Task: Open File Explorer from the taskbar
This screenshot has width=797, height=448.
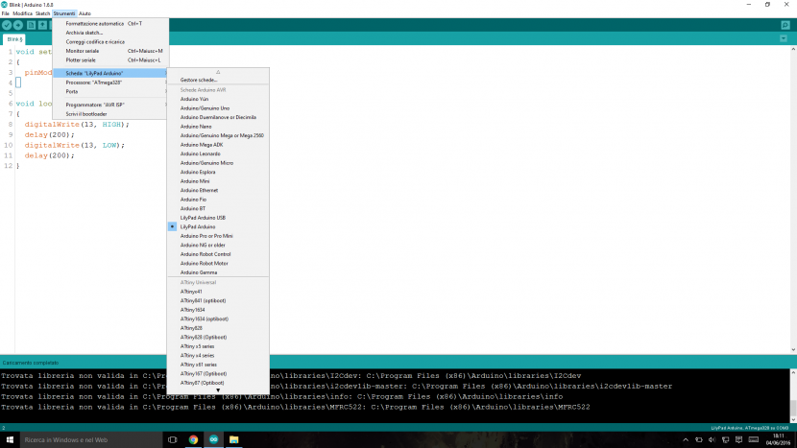Action: (x=233, y=440)
